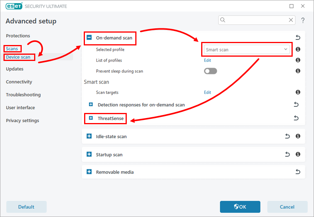Expand Detection responses for on-demand scan
Screen dimensions: 314x217
pyautogui.click(x=91, y=105)
